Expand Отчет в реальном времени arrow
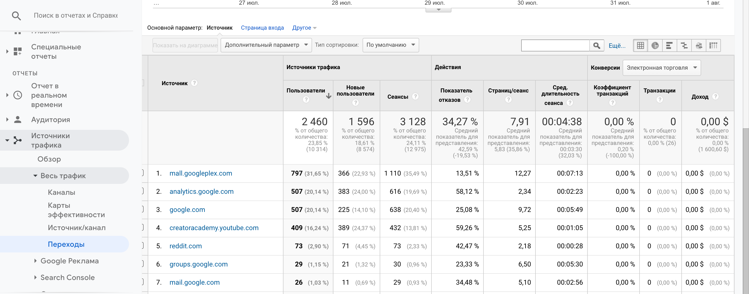The width and height of the screenshot is (749, 294). (7, 95)
